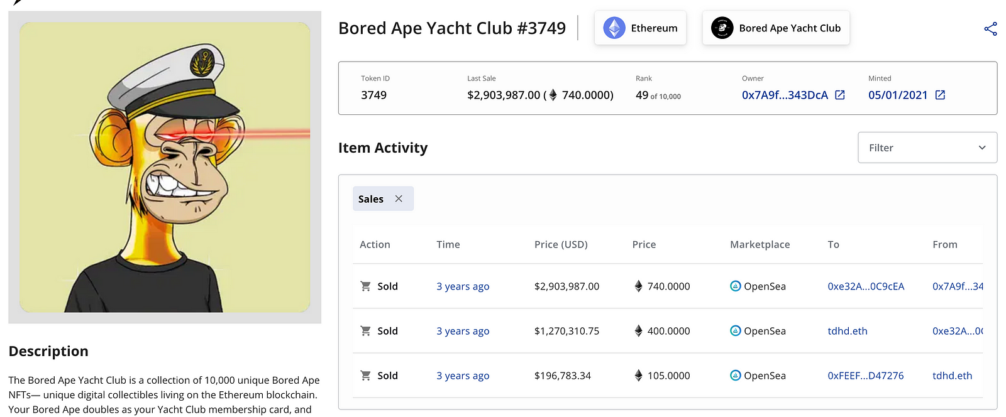
Task: Click the Filter dropdown chevron arrow
Action: [982, 148]
